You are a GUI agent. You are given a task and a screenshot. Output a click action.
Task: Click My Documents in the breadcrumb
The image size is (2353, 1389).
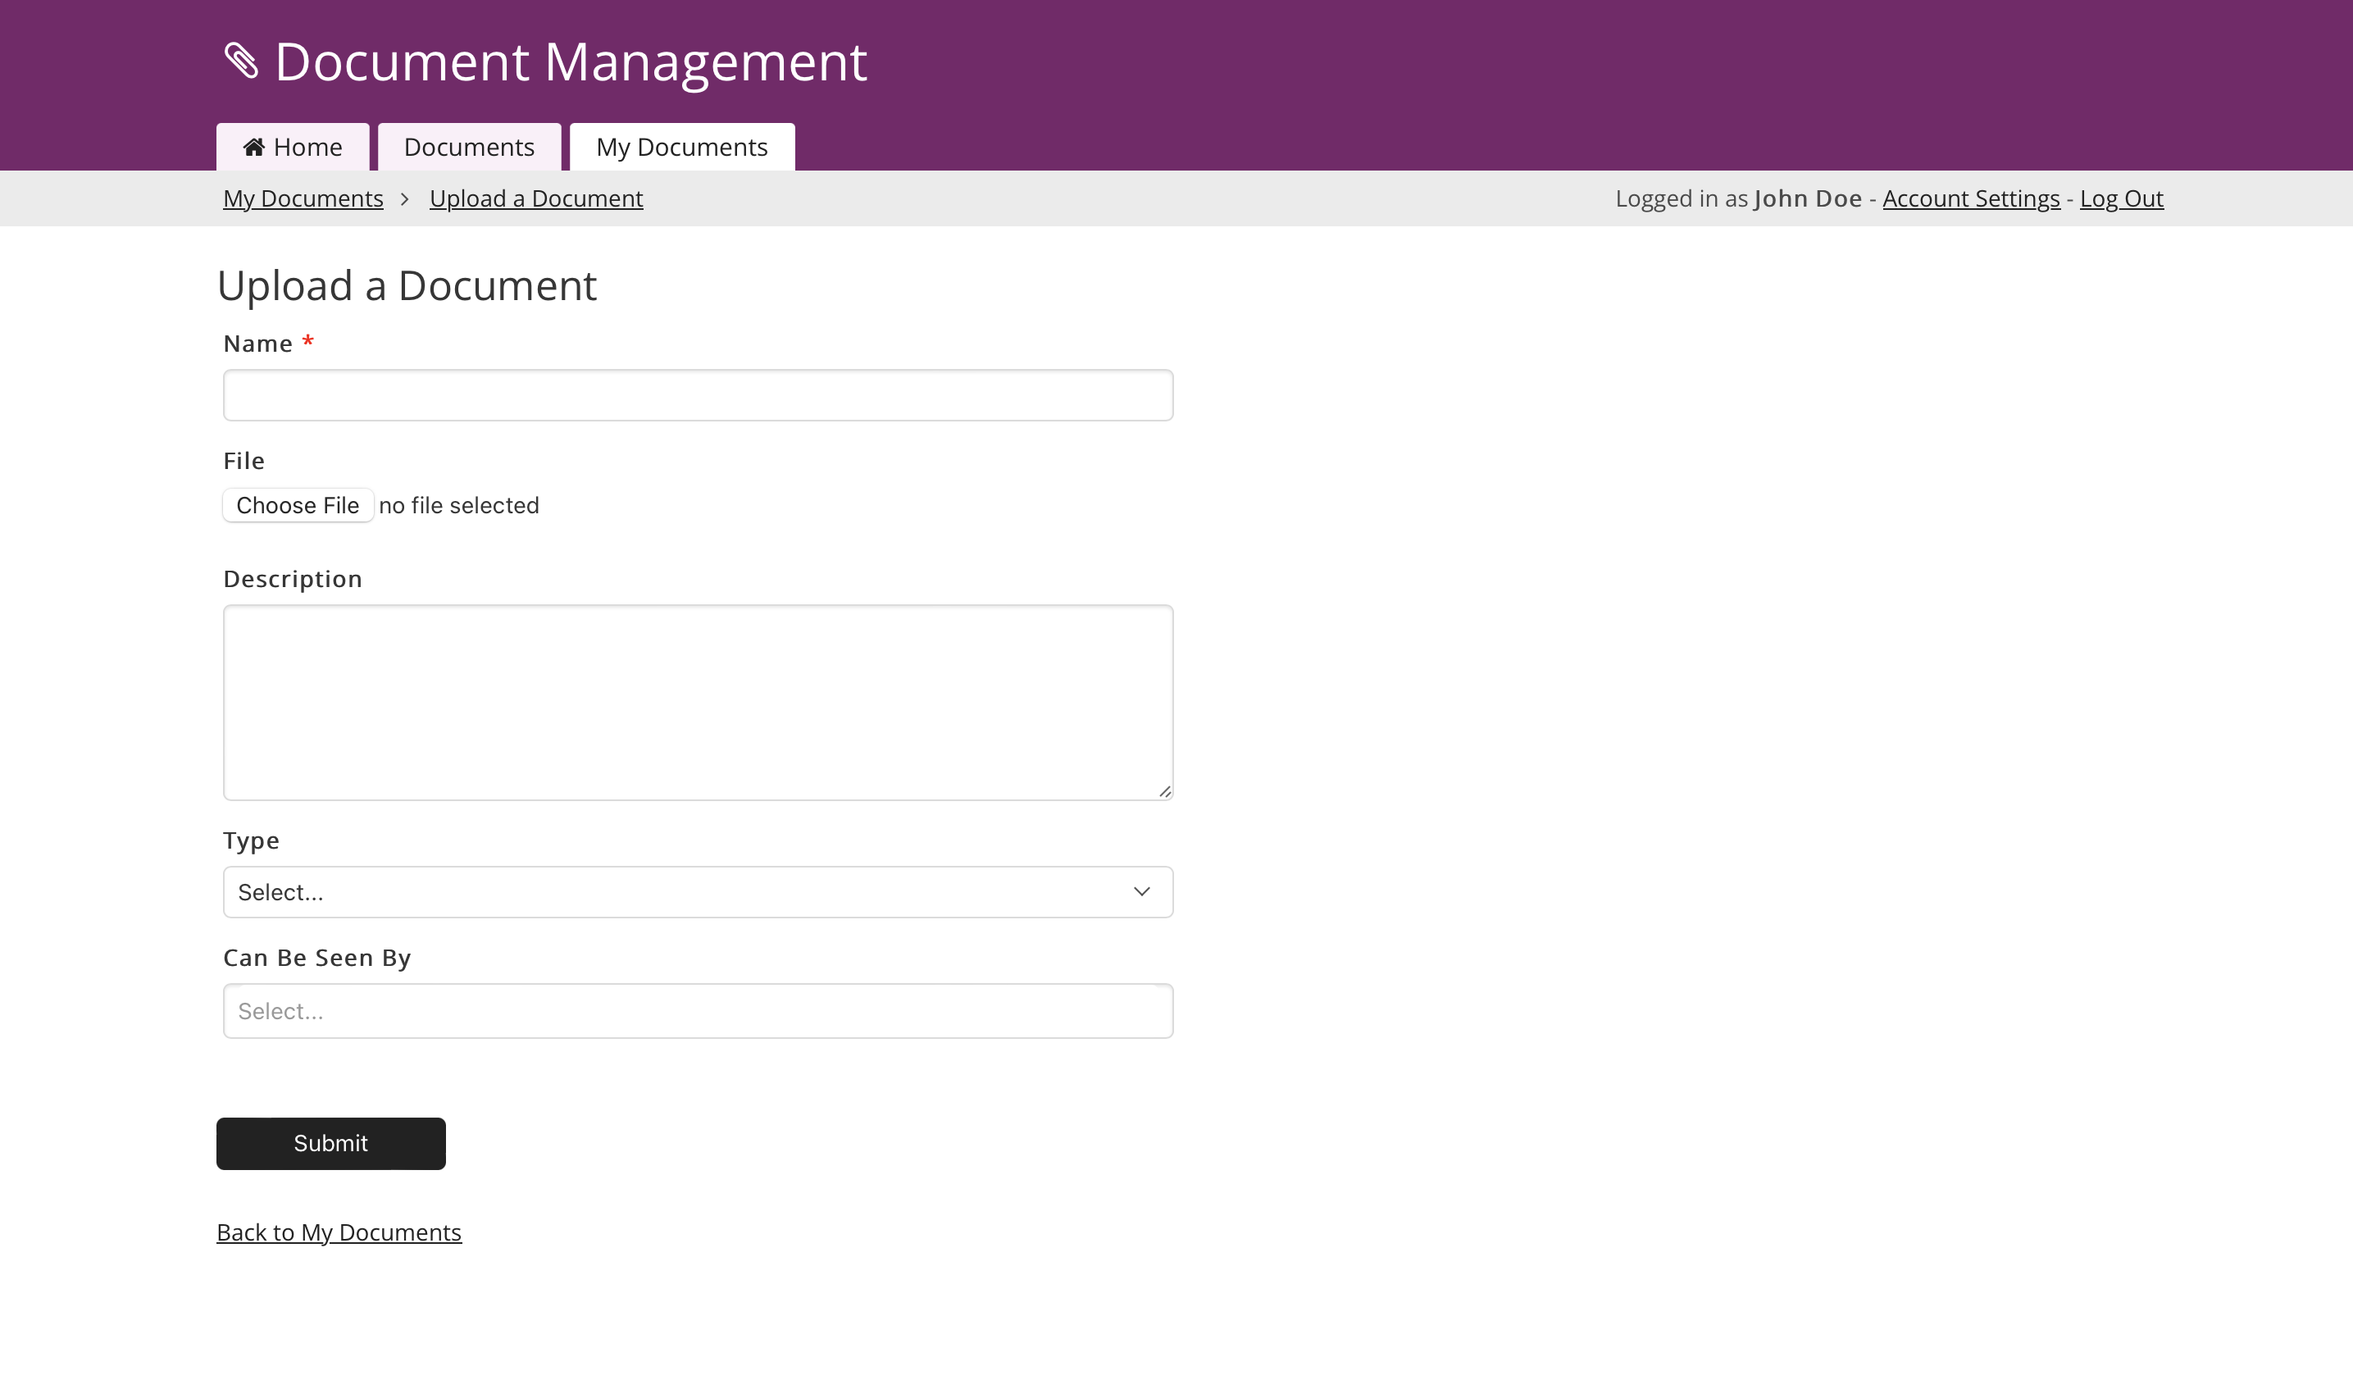point(303,198)
